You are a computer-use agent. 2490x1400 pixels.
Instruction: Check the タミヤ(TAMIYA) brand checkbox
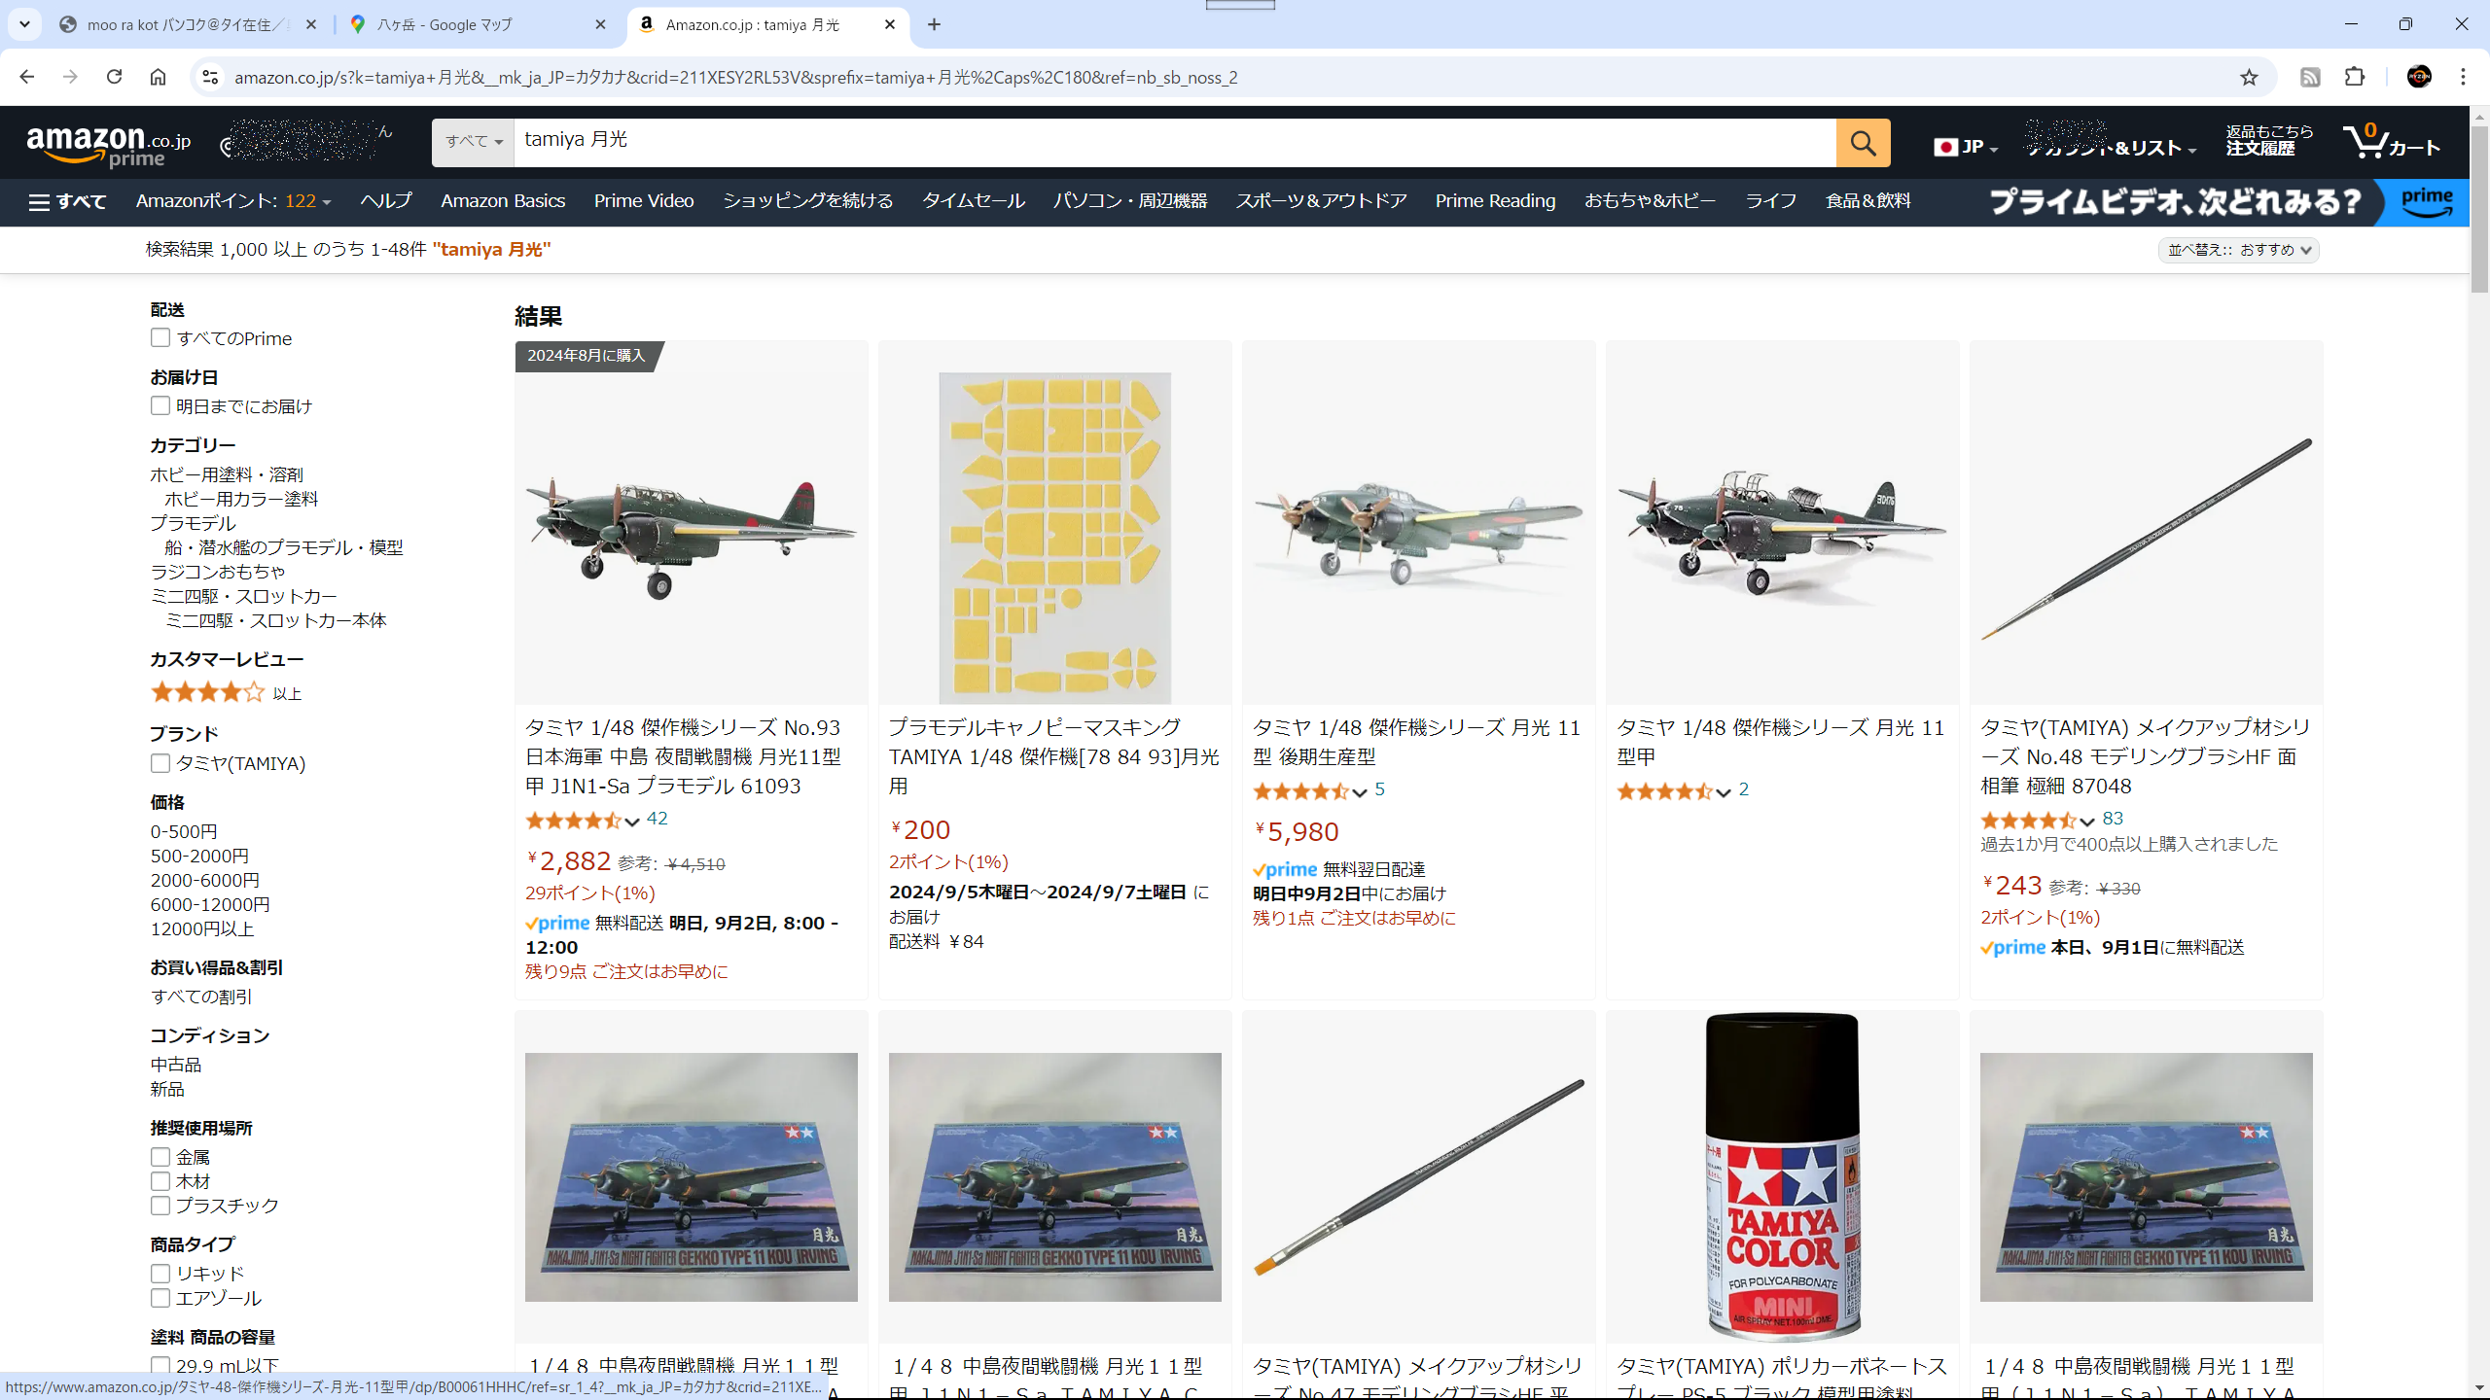pos(160,763)
